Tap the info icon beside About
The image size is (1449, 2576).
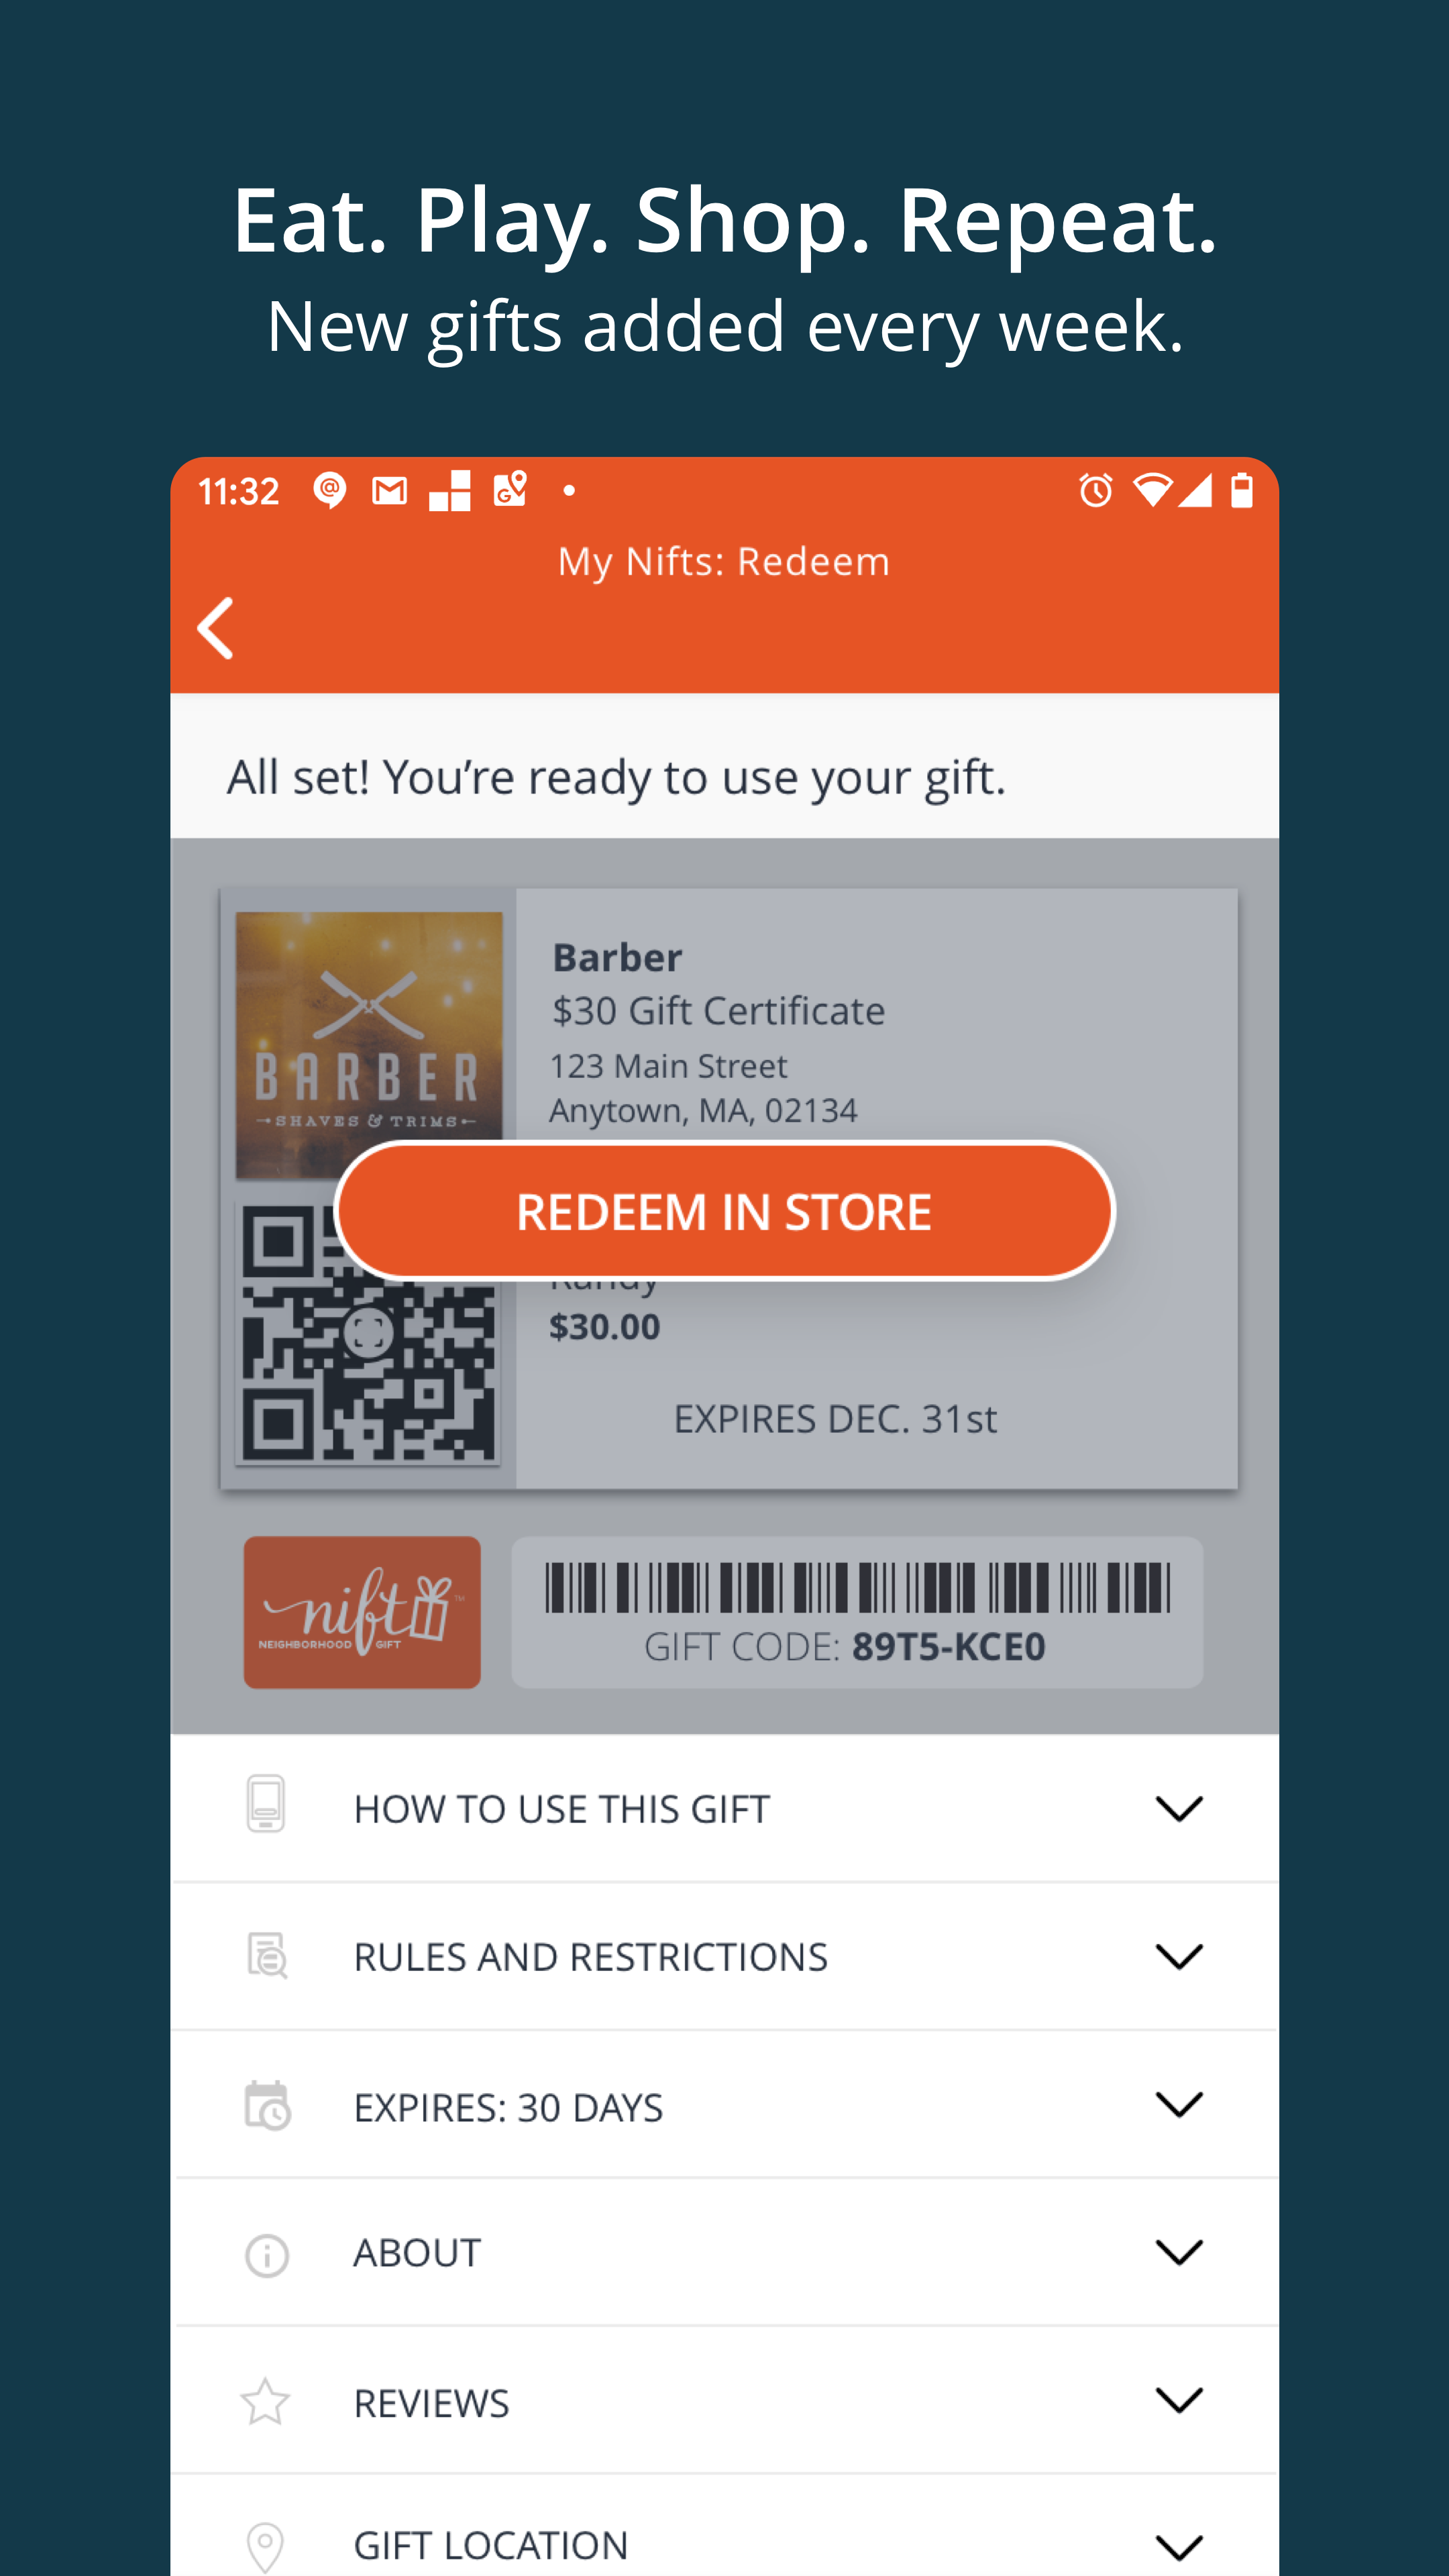click(x=266, y=2256)
